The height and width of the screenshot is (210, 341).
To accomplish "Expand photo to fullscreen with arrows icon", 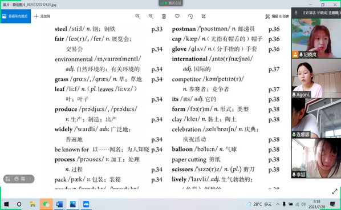I will pos(335,191).
